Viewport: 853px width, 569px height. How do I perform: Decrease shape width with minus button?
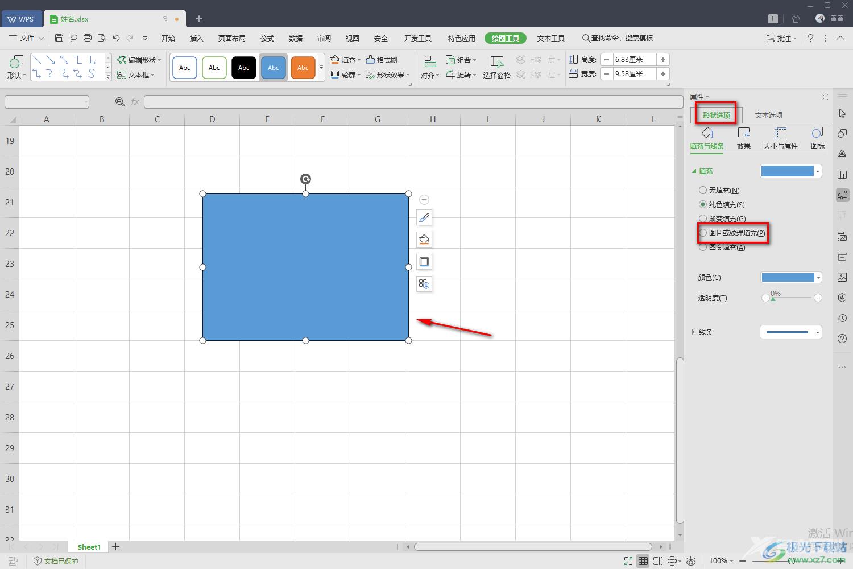[x=607, y=74]
